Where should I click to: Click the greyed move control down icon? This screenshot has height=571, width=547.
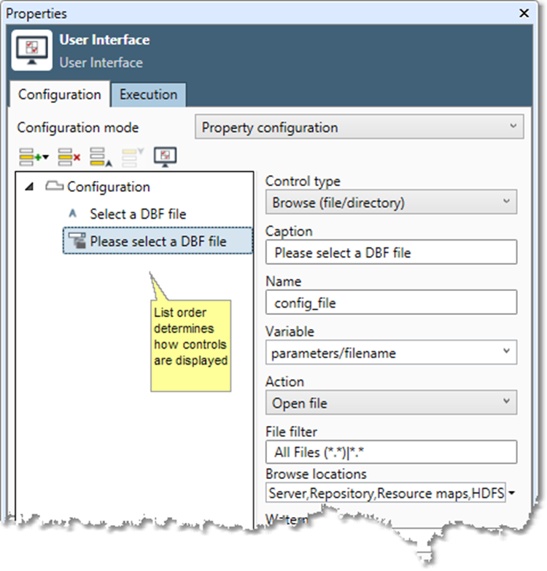coord(133,155)
